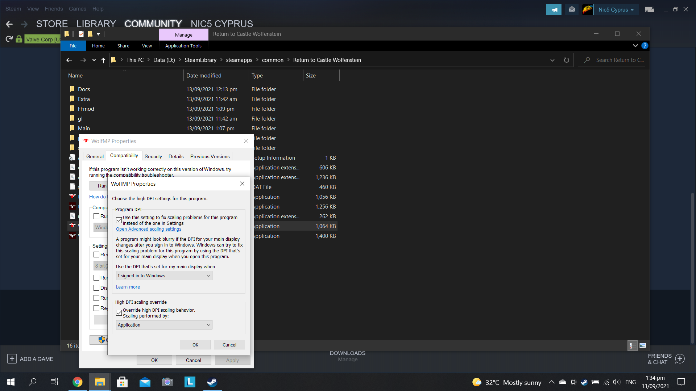The width and height of the screenshot is (696, 391).
Task: Click the Steam Big Picture mode icon
Action: pyautogui.click(x=650, y=10)
